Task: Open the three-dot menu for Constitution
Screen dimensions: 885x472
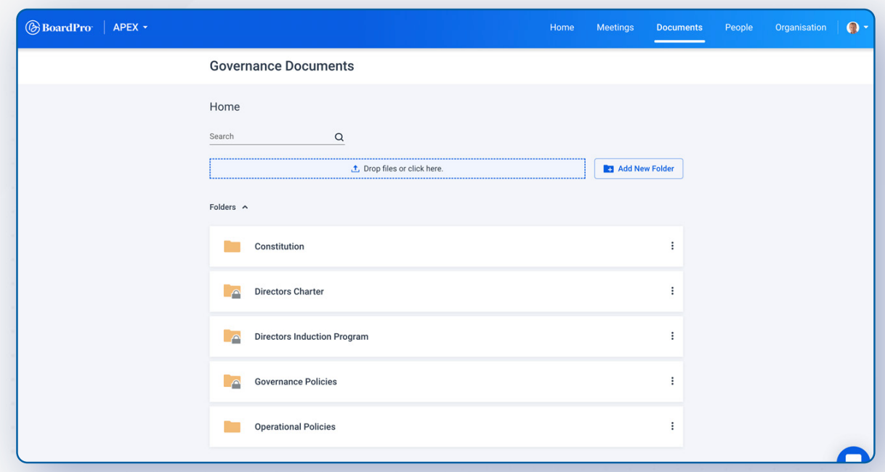Action: click(672, 246)
